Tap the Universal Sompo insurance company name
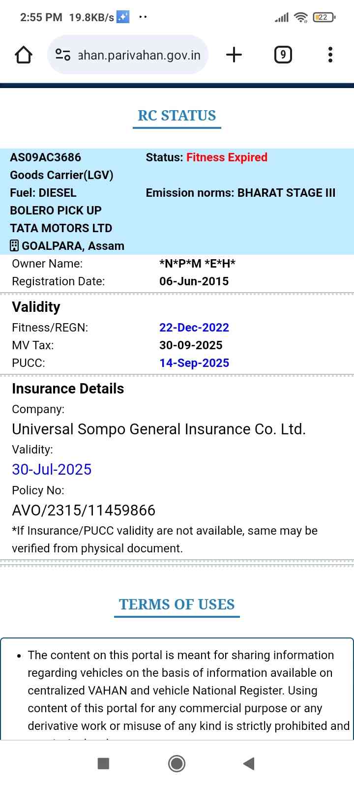 [x=159, y=429]
